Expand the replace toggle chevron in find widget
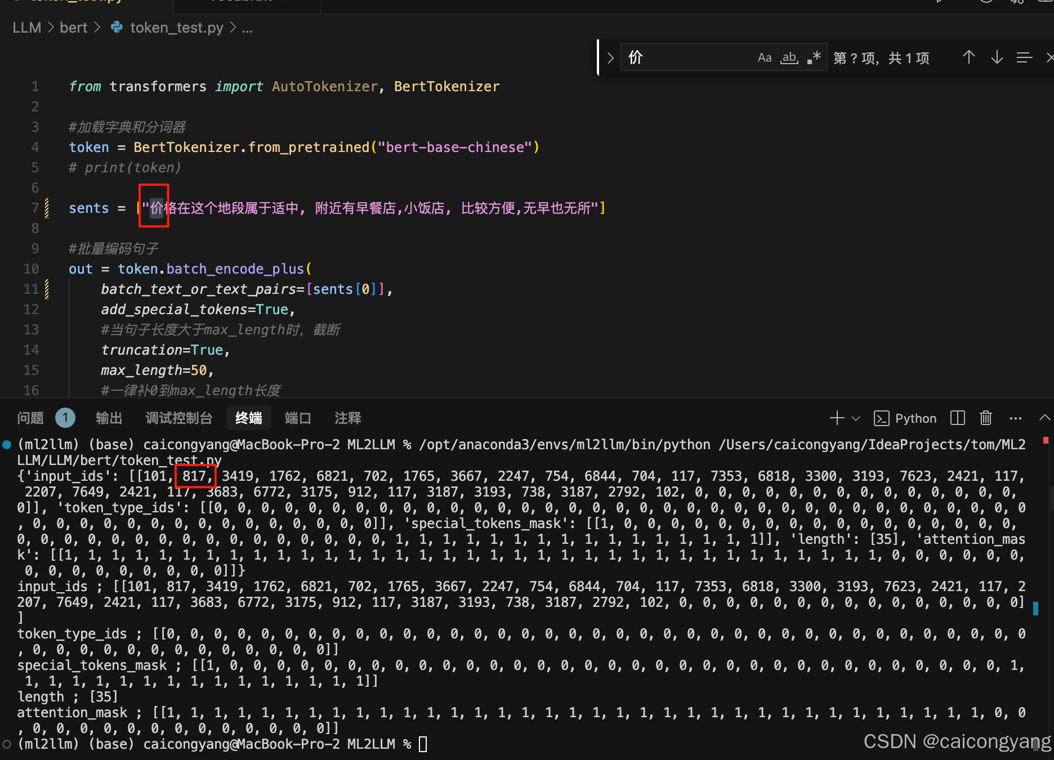This screenshot has height=760, width=1054. tap(610, 57)
